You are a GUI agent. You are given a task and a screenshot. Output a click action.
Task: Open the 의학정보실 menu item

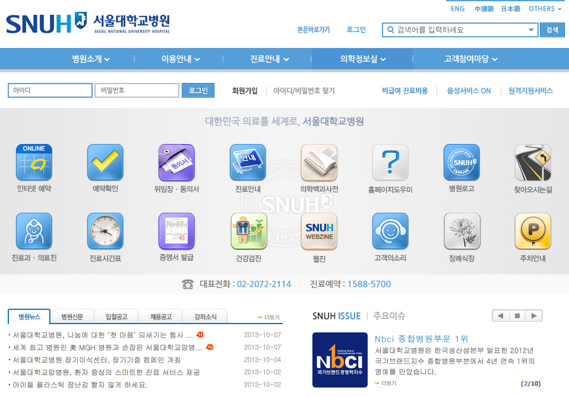[x=362, y=59]
